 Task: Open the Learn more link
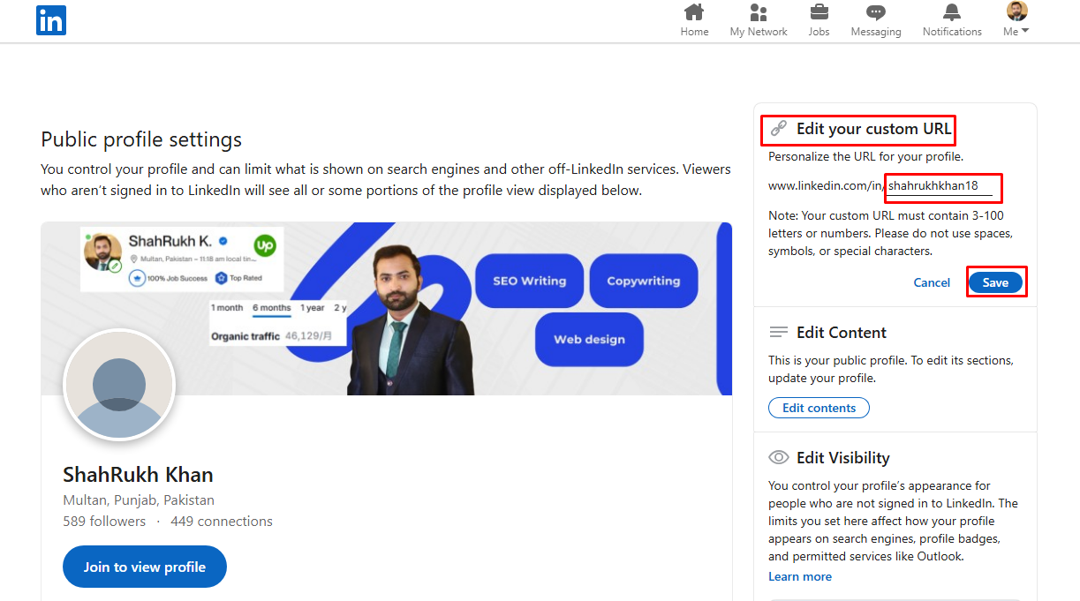(799, 575)
